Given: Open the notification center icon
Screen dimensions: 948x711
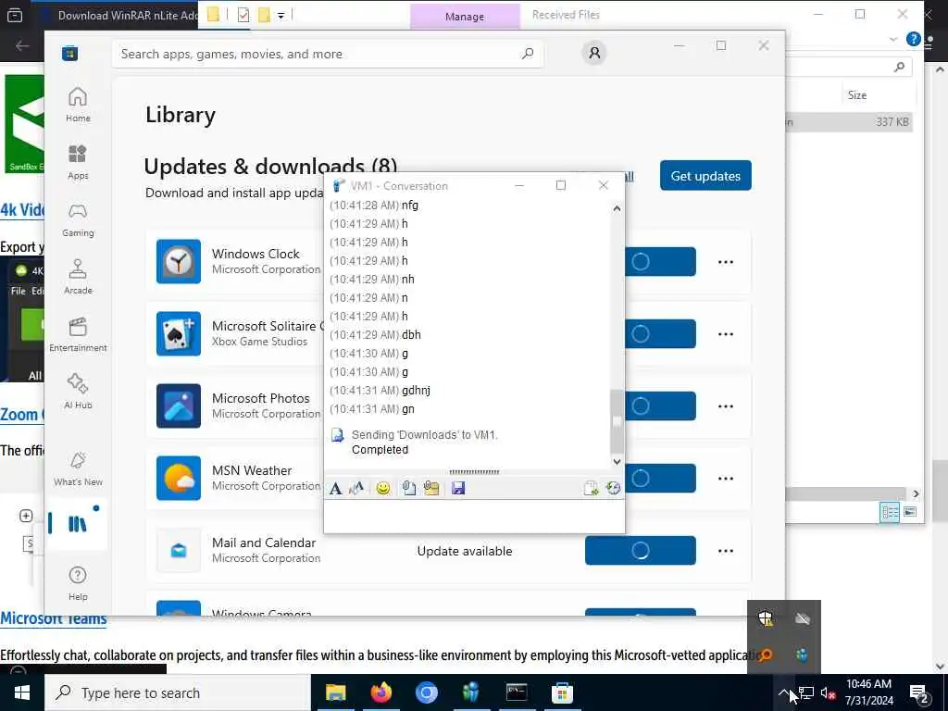Looking at the screenshot, I should point(919,694).
